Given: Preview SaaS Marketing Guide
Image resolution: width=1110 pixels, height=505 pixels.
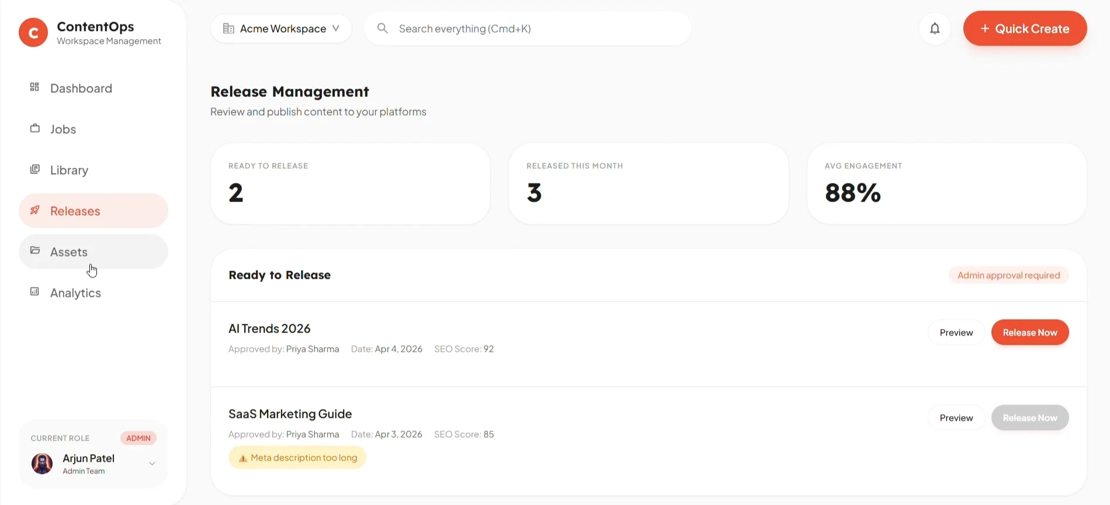Looking at the screenshot, I should click(956, 418).
